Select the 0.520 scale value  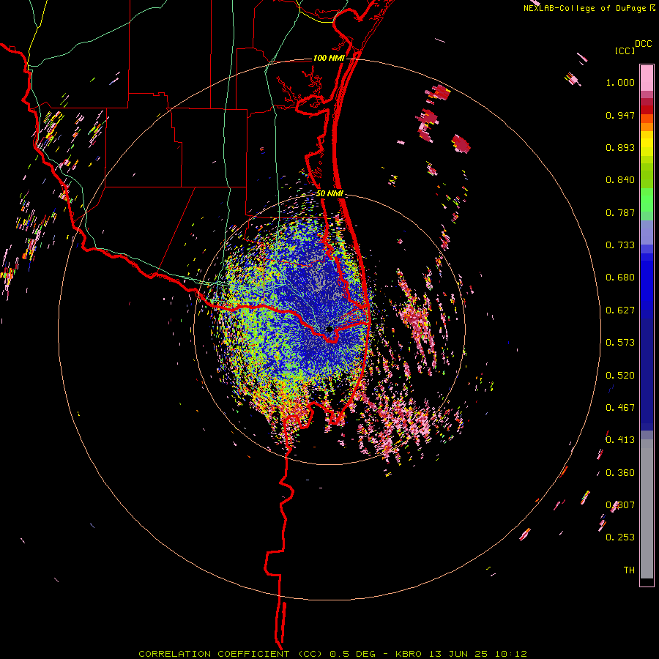(x=620, y=376)
